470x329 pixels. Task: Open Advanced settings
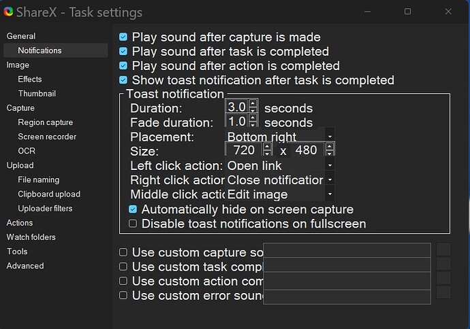25,266
